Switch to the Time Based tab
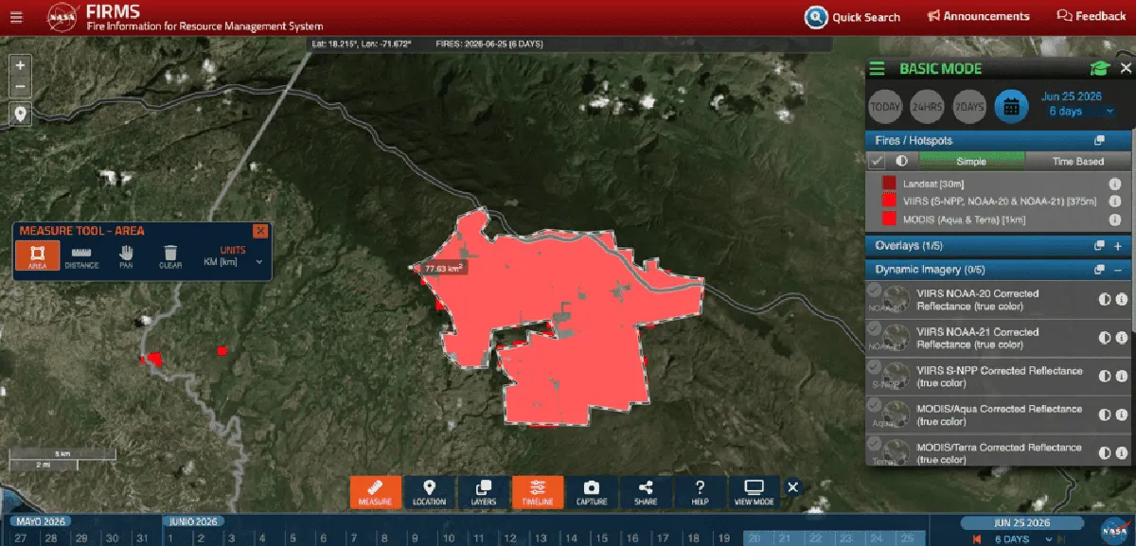 coord(1077,161)
